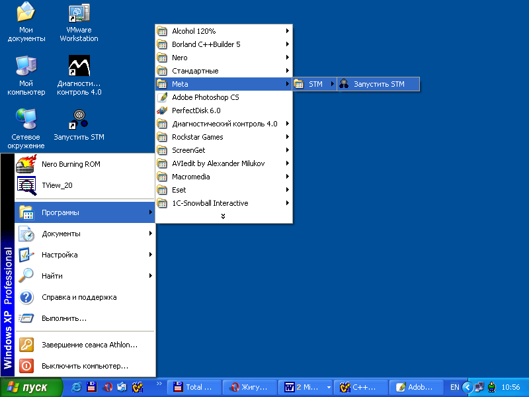
Task: Expand the Eset folder
Action: [x=224, y=190]
